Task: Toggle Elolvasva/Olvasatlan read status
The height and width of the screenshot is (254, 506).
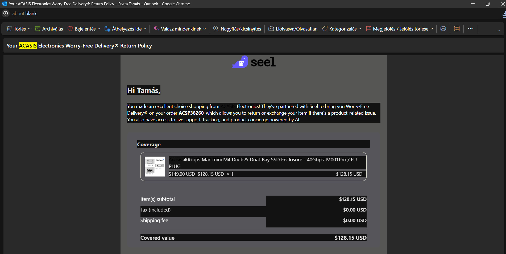Action: (293, 29)
